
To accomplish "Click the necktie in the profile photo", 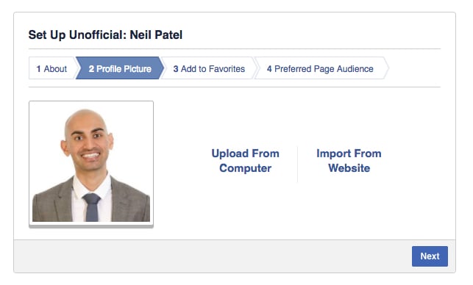I will pyautogui.click(x=92, y=207).
